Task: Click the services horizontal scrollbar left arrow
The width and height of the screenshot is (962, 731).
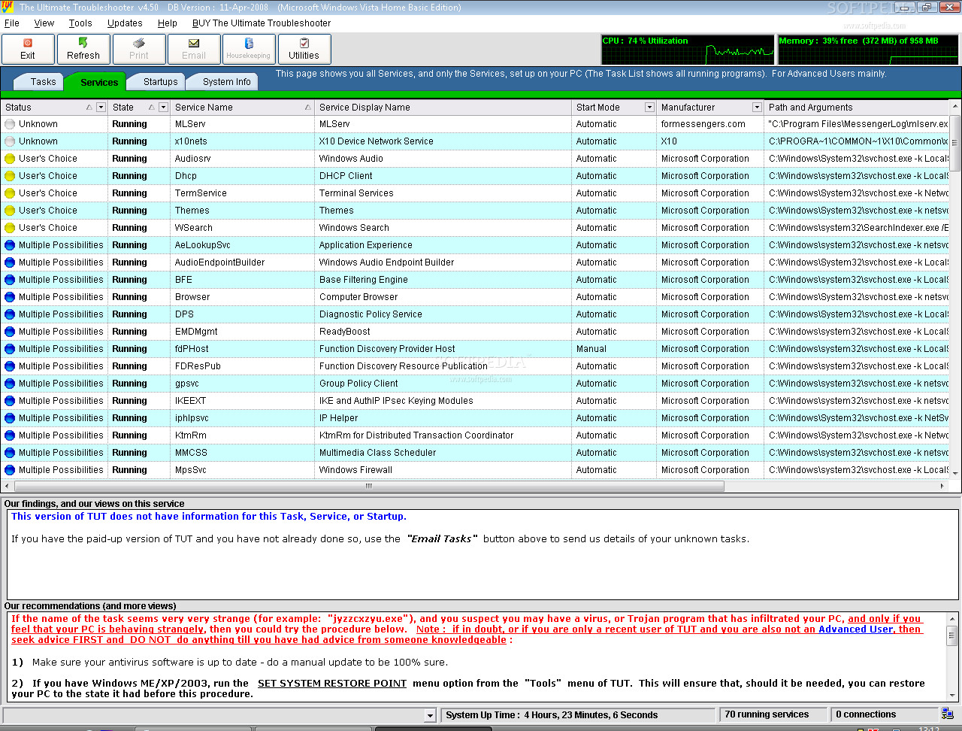Action: (x=8, y=486)
